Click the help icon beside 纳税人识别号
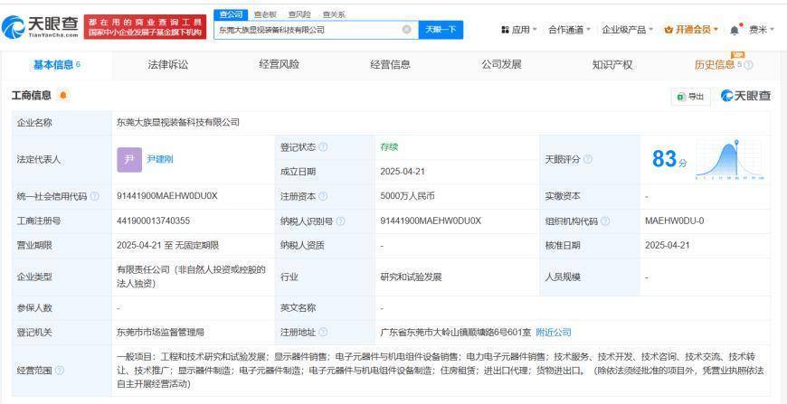This screenshot has width=787, height=404. 340,221
